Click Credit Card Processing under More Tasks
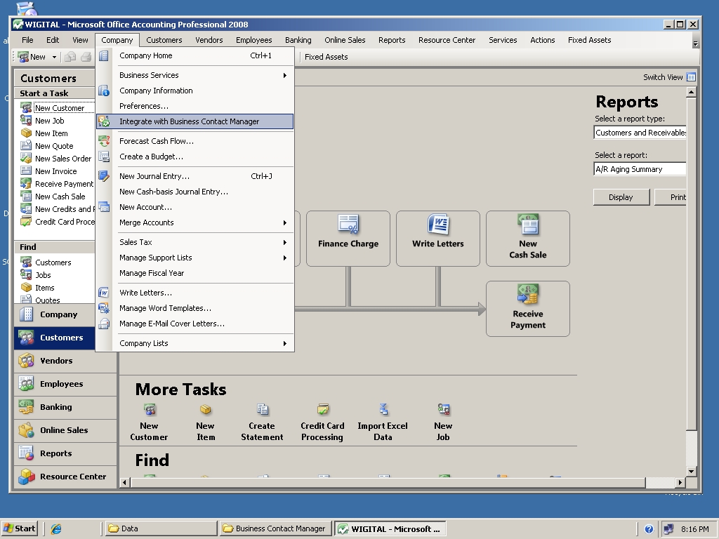This screenshot has width=719, height=539. 322,422
